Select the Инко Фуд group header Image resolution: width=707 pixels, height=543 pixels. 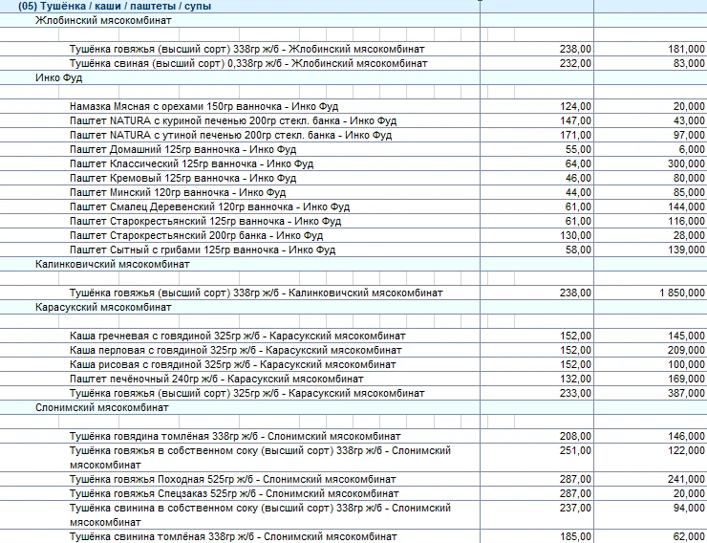click(58, 77)
